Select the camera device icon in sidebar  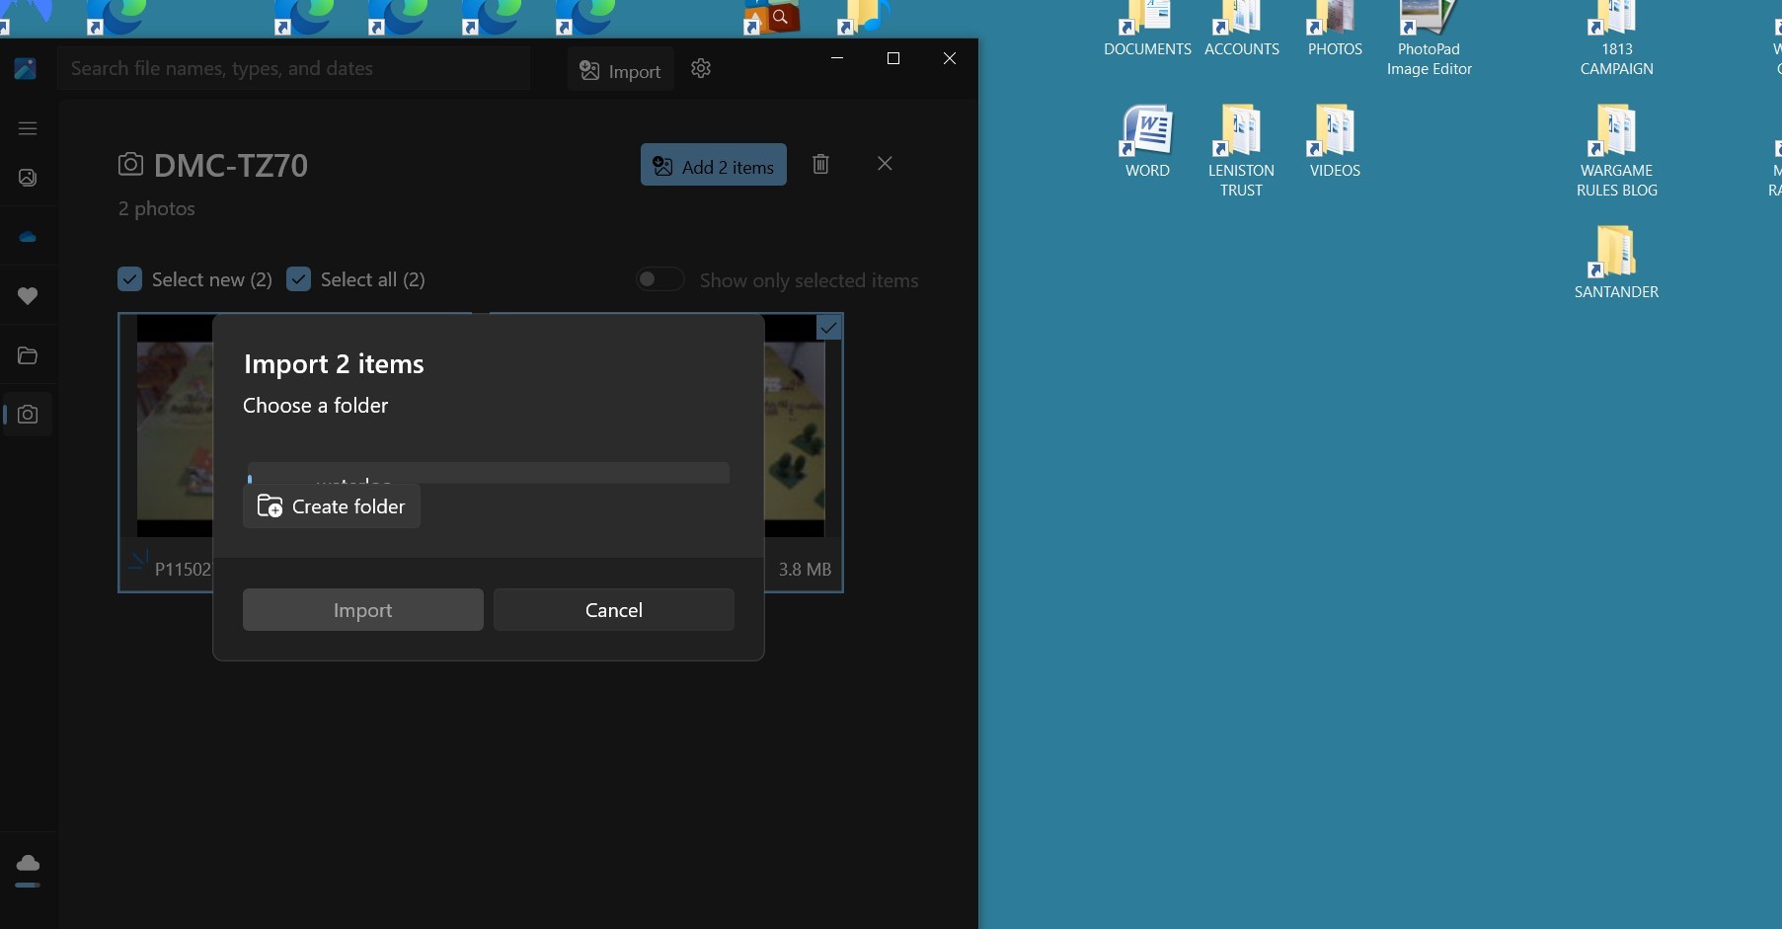point(28,415)
